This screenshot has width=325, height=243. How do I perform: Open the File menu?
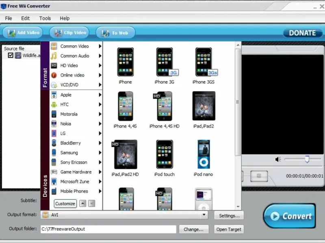click(9, 18)
